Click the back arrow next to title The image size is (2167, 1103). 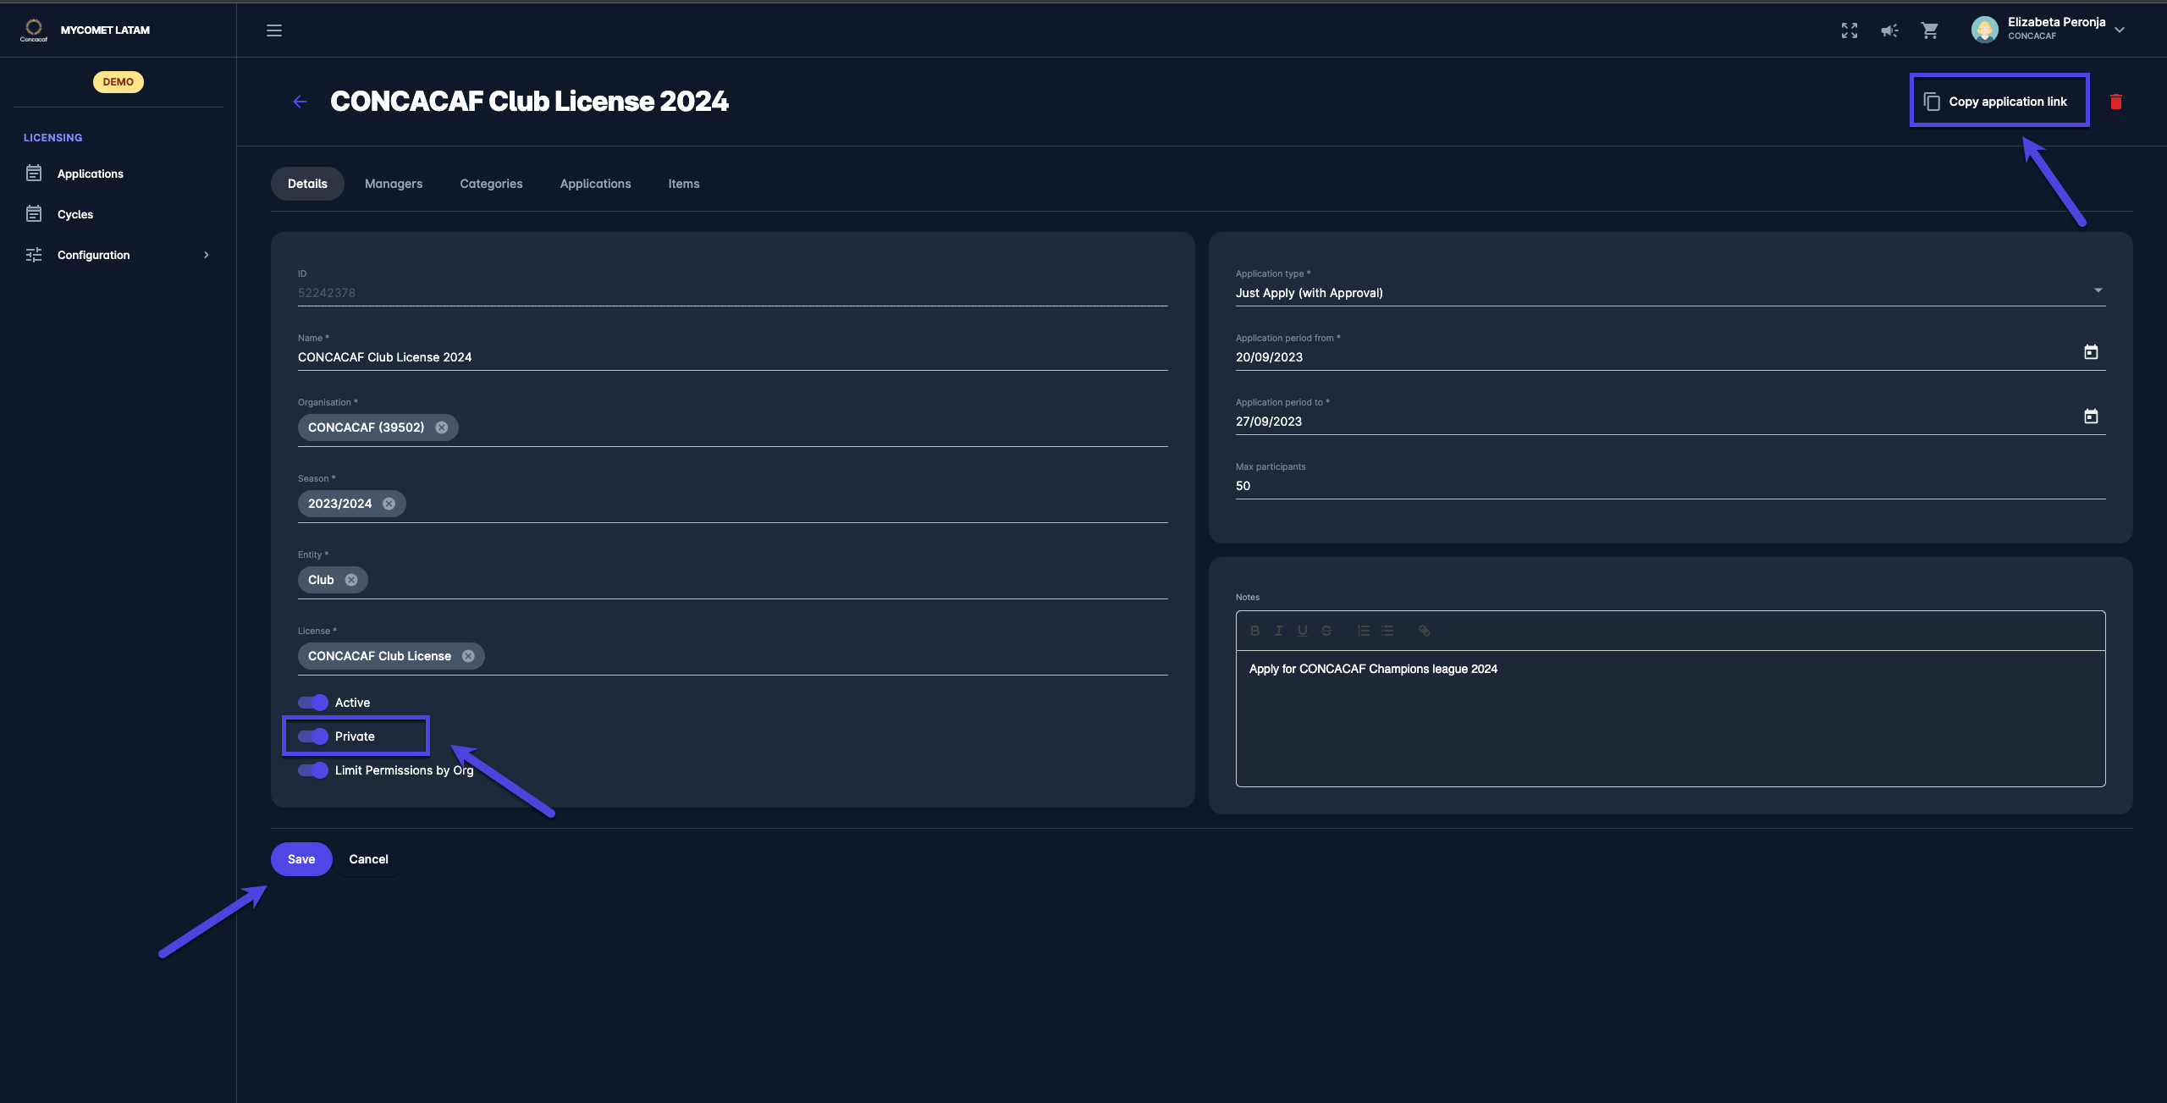tap(300, 102)
